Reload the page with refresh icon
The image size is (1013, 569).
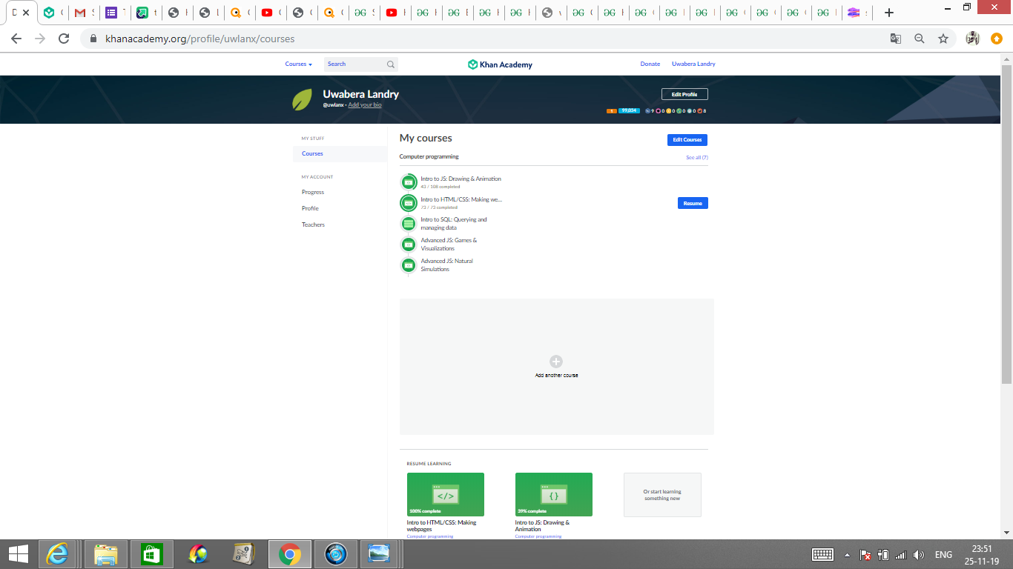pos(64,39)
